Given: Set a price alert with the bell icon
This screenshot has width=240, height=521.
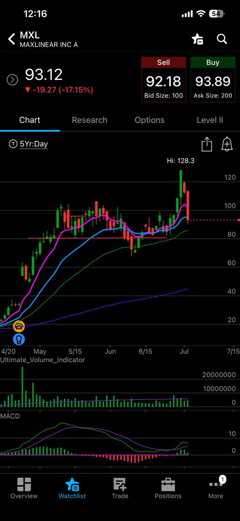Looking at the screenshot, I should pos(227,144).
